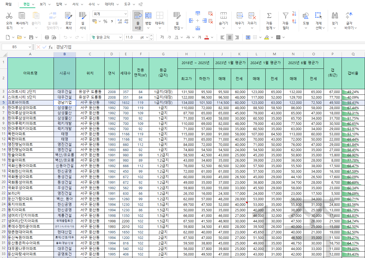
Task: Click the 자동 필터 funnel icon
Action: pyautogui.click(x=285, y=16)
